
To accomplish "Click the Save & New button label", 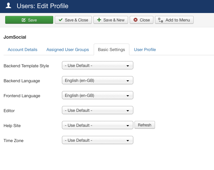I will coord(114,20).
